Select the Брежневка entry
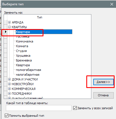Viewport: 116px width, 119px height. [24, 60]
